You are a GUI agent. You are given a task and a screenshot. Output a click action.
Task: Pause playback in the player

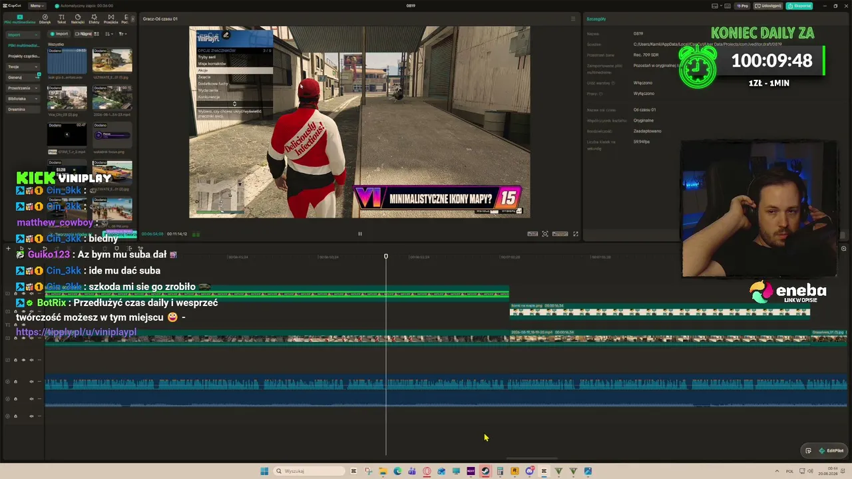pos(360,234)
